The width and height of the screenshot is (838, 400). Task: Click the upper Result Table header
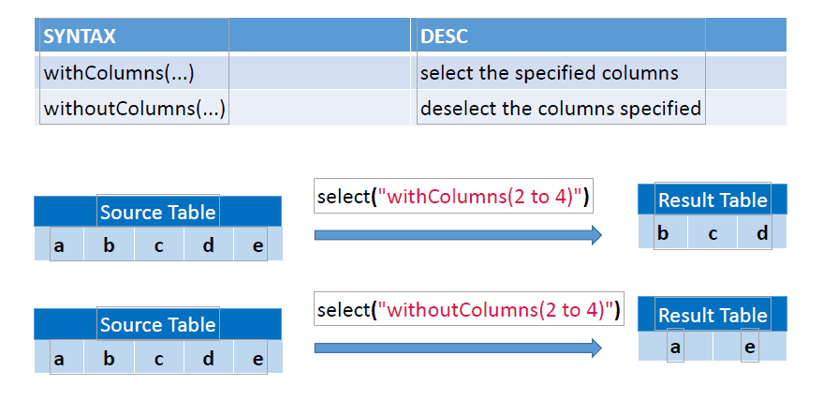coord(713,200)
